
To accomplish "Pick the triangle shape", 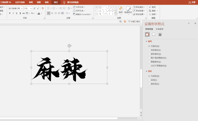I will (100, 11).
